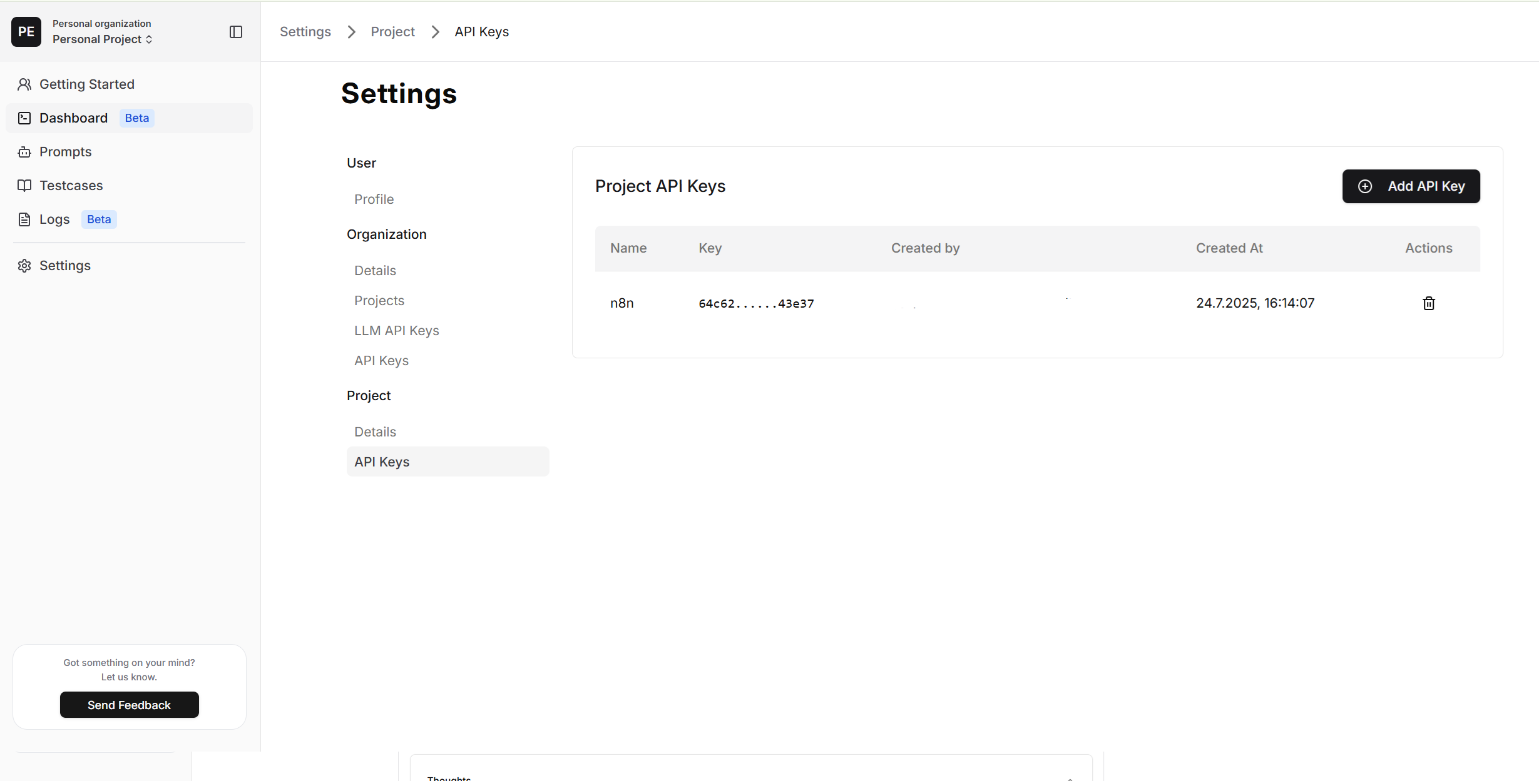Open Getting Started in the sidebar
This screenshot has width=1539, height=781.
click(130, 84)
